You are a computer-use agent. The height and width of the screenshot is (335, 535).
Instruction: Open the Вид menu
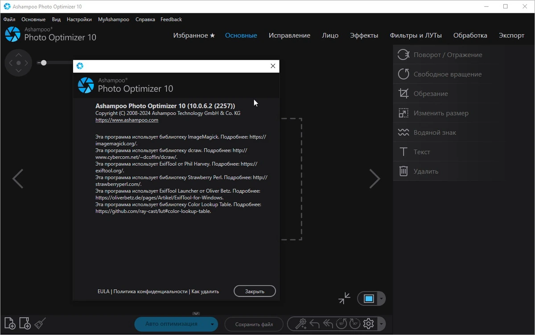(x=56, y=20)
